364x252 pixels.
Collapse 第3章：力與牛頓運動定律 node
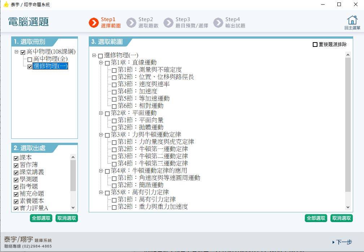coord(101,134)
